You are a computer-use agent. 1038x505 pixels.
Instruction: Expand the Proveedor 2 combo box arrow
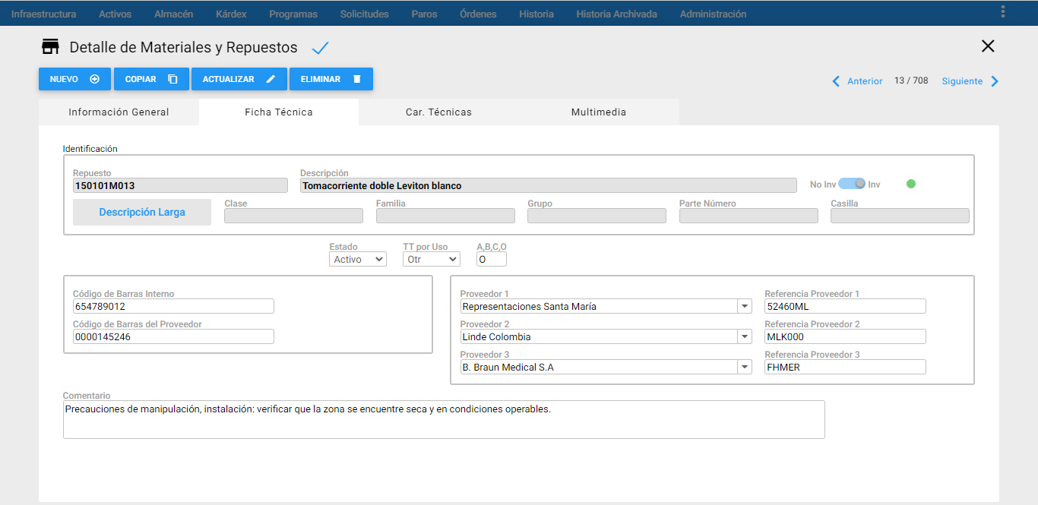[744, 336]
